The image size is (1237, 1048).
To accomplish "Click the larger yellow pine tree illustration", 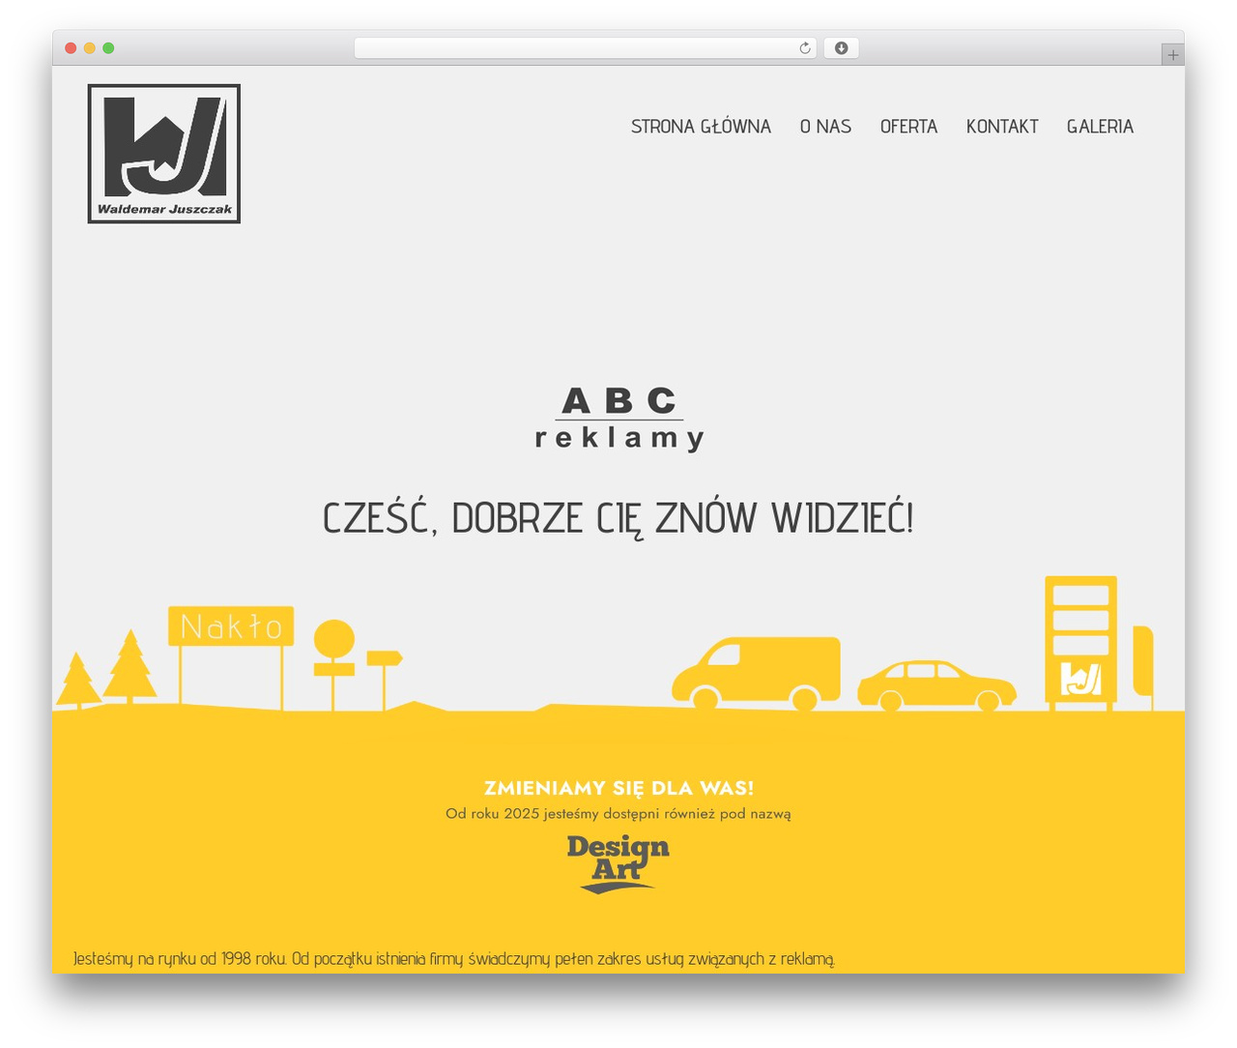I will pyautogui.click(x=129, y=665).
